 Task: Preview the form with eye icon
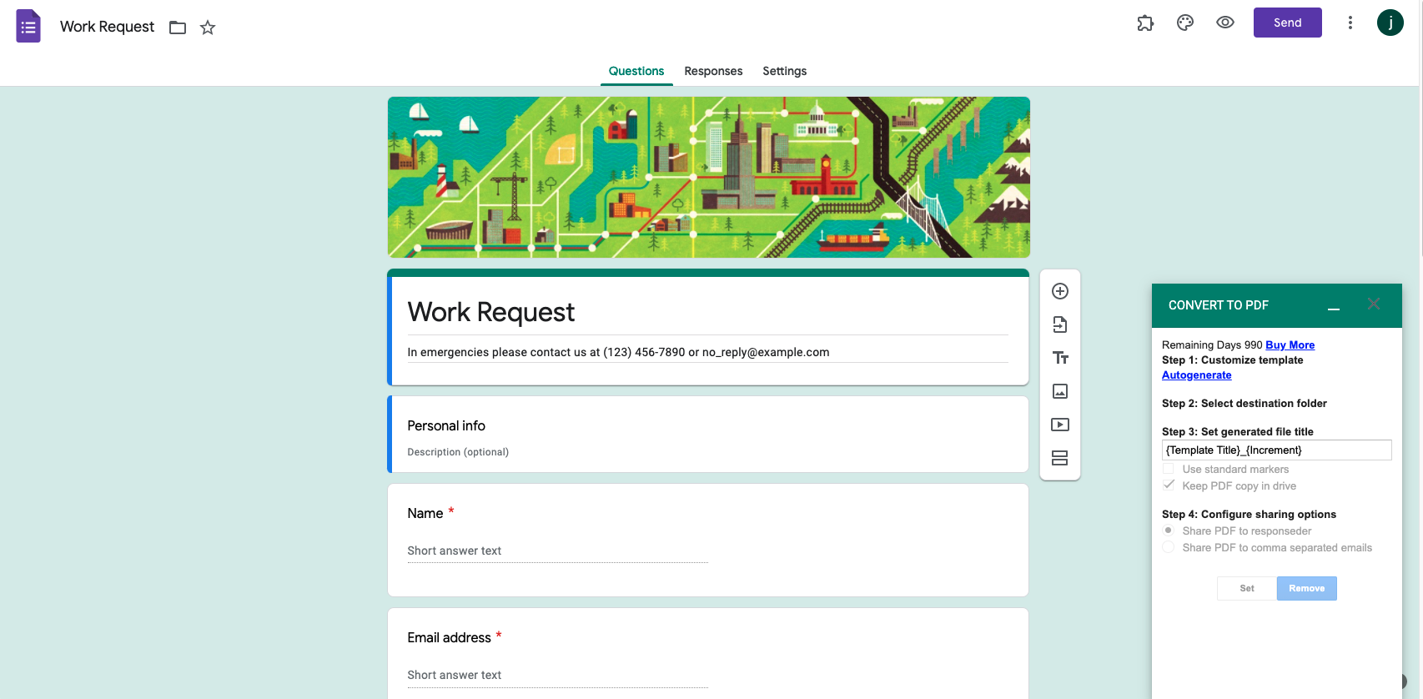pos(1225,23)
